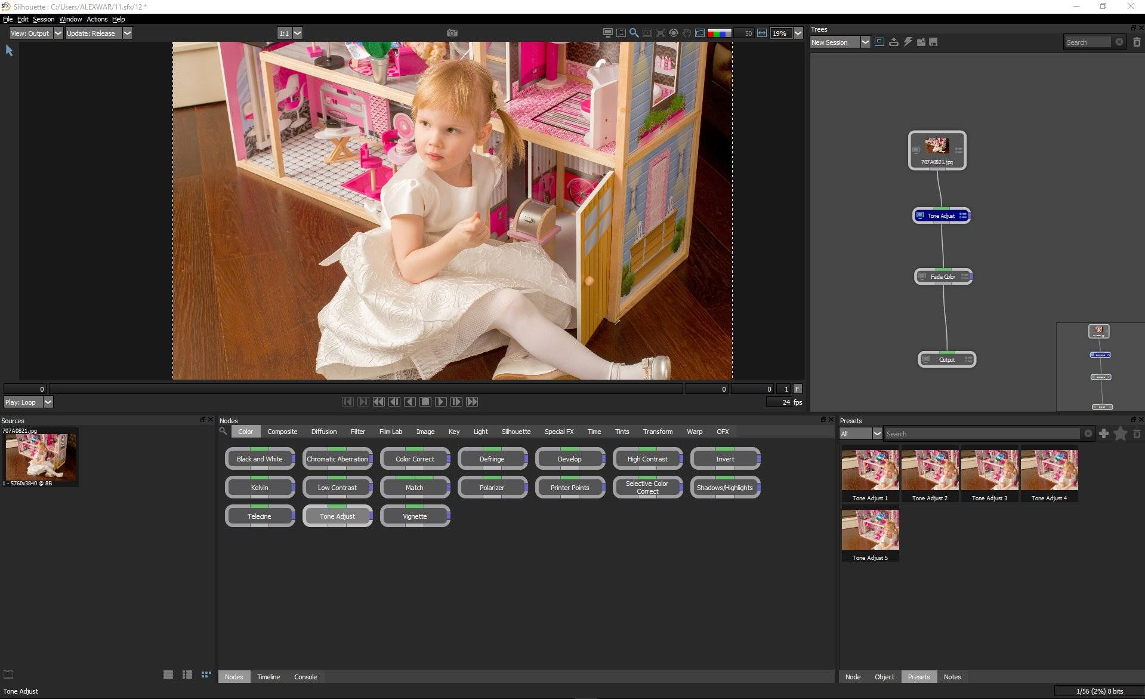Click the lightning bolt icon in the Trees toolbar
Image resolution: width=1145 pixels, height=699 pixels.
click(x=908, y=42)
